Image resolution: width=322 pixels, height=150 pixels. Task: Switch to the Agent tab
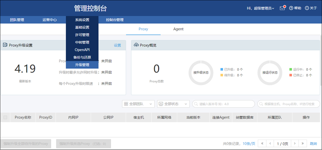(178, 29)
